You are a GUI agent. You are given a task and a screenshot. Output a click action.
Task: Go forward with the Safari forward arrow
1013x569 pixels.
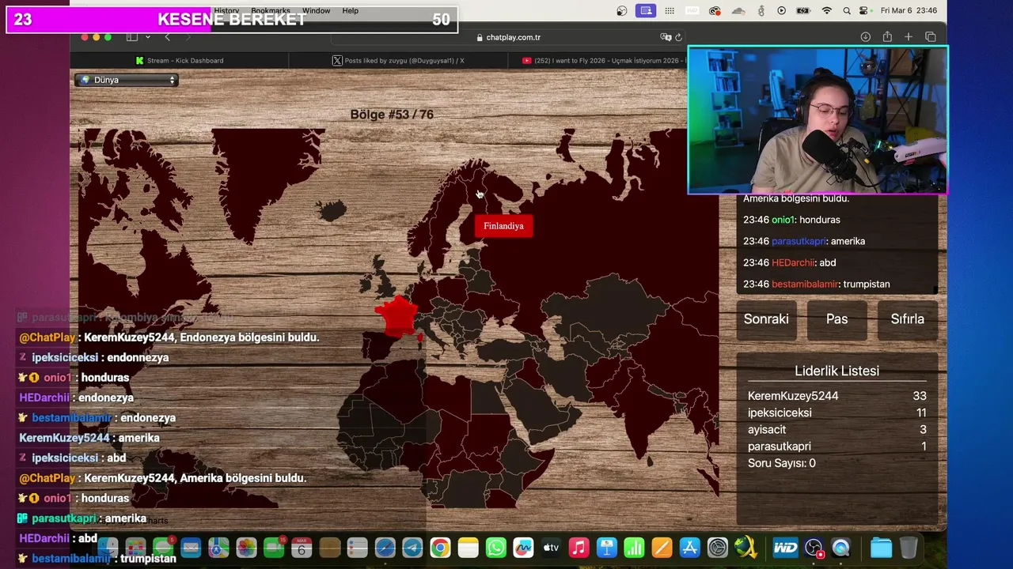(188, 37)
